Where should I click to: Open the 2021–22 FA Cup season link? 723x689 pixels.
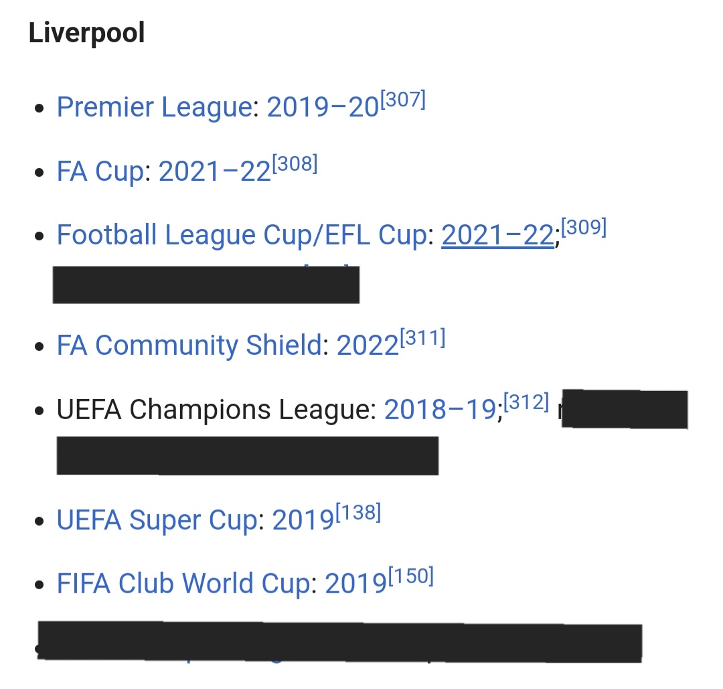coord(215,172)
